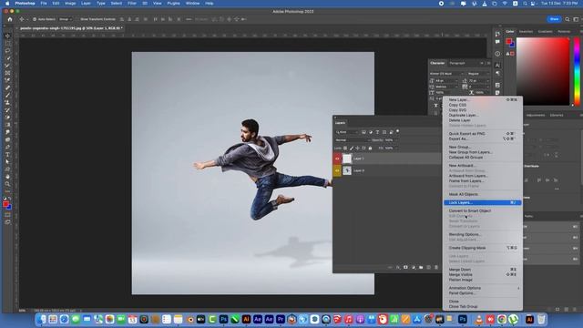Open font style Regular dropdown

pyautogui.click(x=478, y=74)
